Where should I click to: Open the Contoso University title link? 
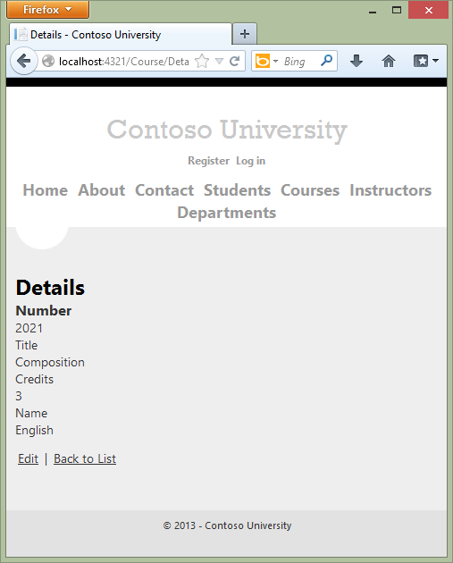point(227,130)
